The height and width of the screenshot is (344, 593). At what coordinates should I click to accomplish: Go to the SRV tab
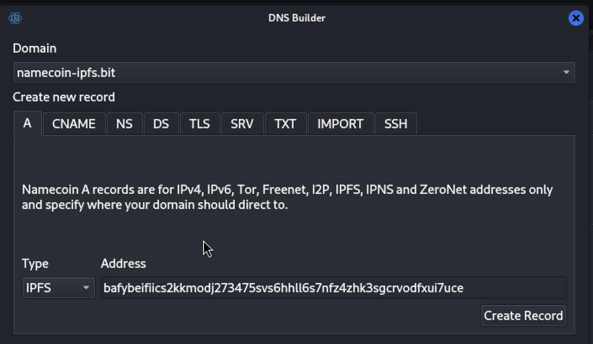coord(242,124)
